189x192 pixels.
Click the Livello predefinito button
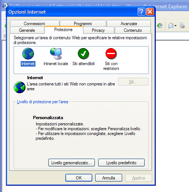(121, 163)
